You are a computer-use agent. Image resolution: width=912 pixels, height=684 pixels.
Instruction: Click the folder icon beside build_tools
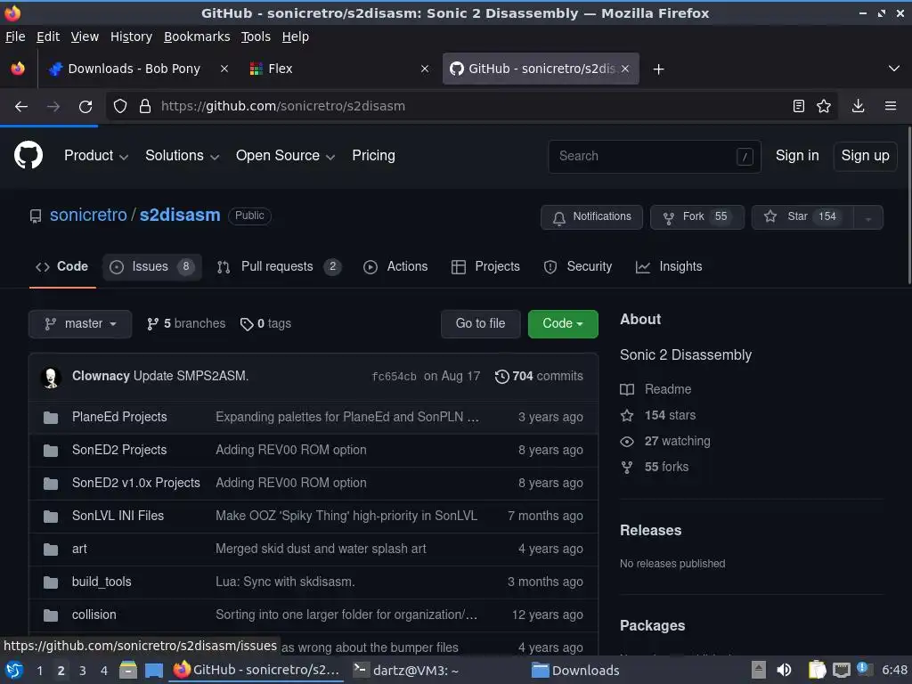tap(51, 582)
